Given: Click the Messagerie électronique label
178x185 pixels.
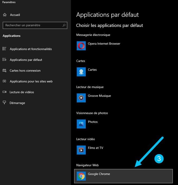Looking at the screenshot, I should pos(93,35).
